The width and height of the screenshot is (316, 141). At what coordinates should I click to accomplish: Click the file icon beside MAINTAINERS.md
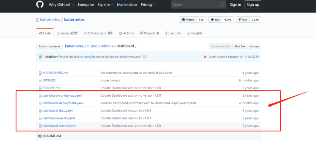(x=40, y=73)
